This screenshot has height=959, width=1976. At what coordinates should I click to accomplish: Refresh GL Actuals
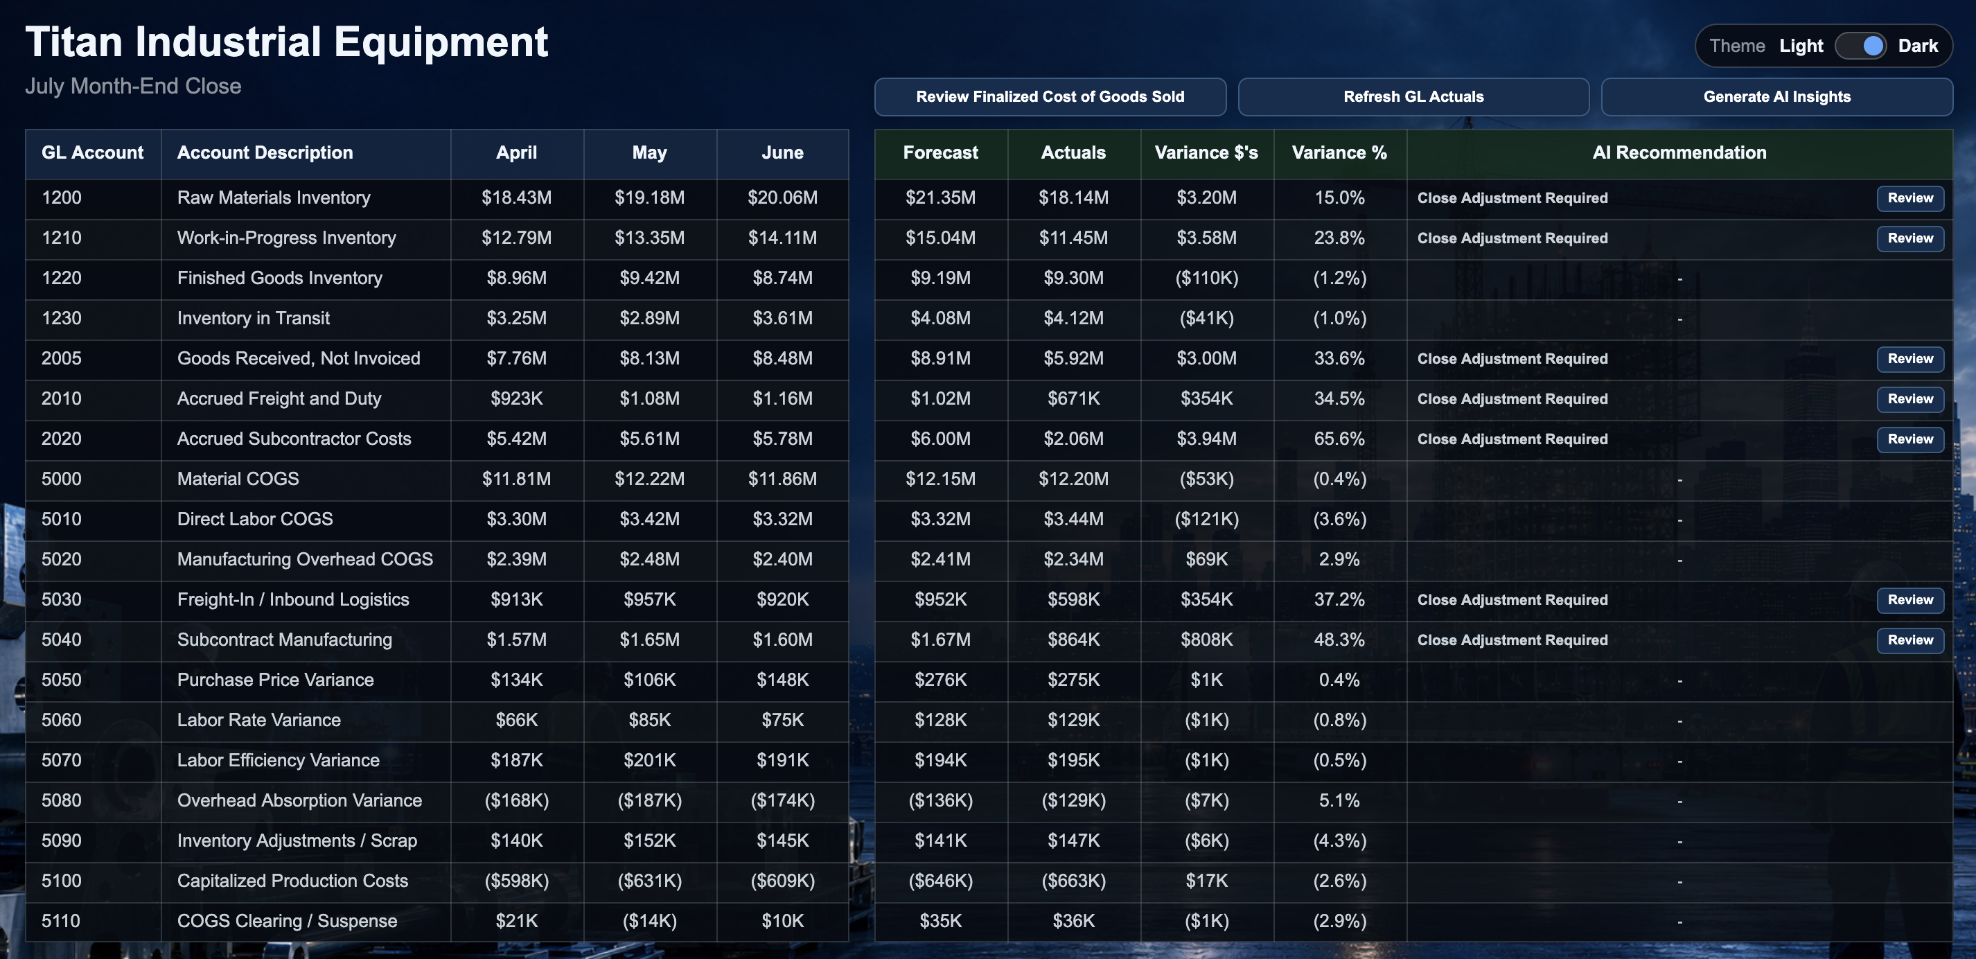coord(1413,97)
